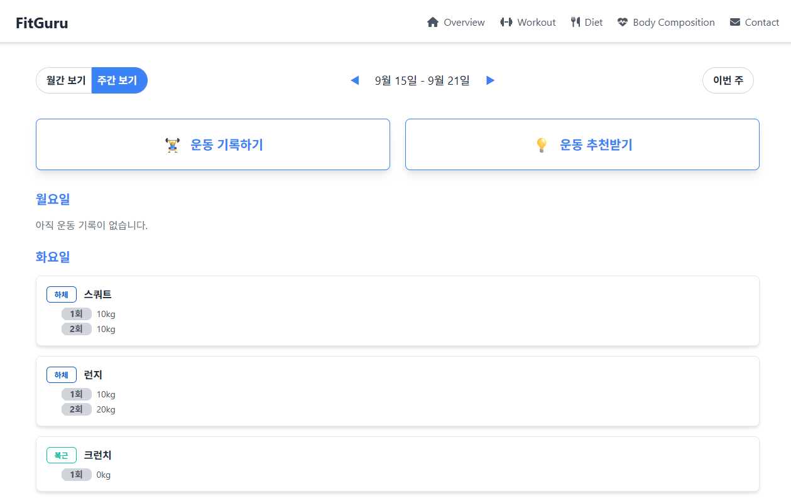This screenshot has width=791, height=501.
Task: Click the utensils icon beside Diet
Action: 576,23
